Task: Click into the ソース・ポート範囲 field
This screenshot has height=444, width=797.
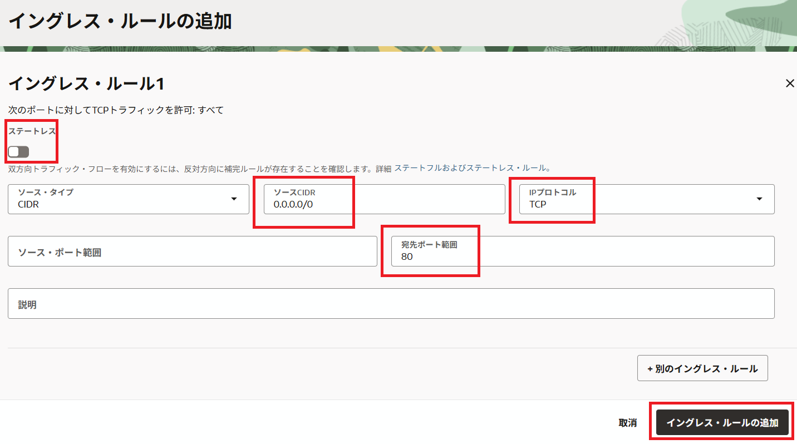Action: (x=192, y=251)
